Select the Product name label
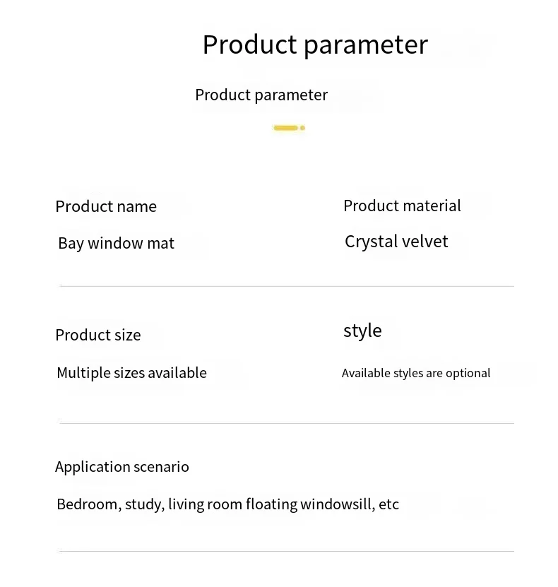The height and width of the screenshot is (587, 558). pos(106,206)
